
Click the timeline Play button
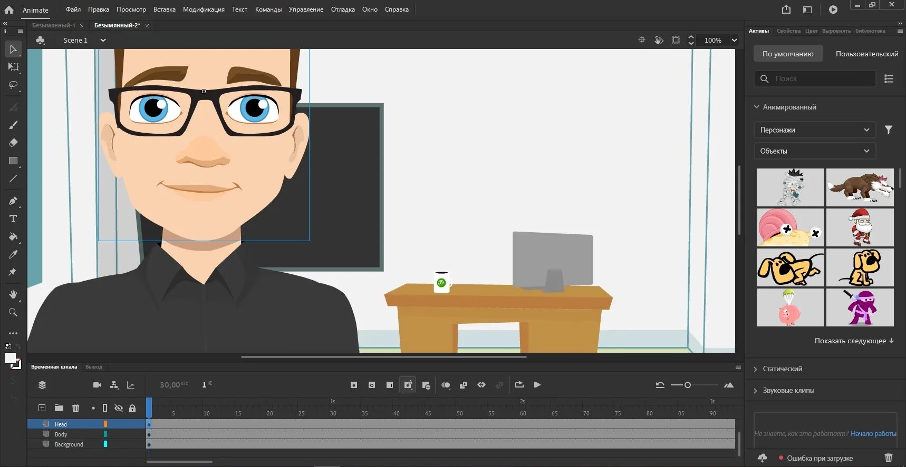tap(537, 385)
